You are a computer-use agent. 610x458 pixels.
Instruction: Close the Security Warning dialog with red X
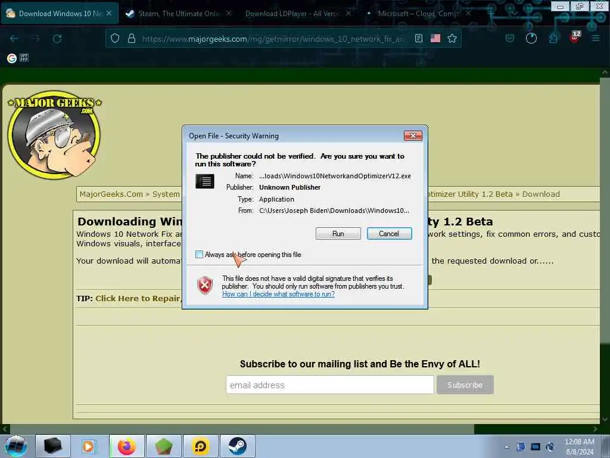[413, 135]
